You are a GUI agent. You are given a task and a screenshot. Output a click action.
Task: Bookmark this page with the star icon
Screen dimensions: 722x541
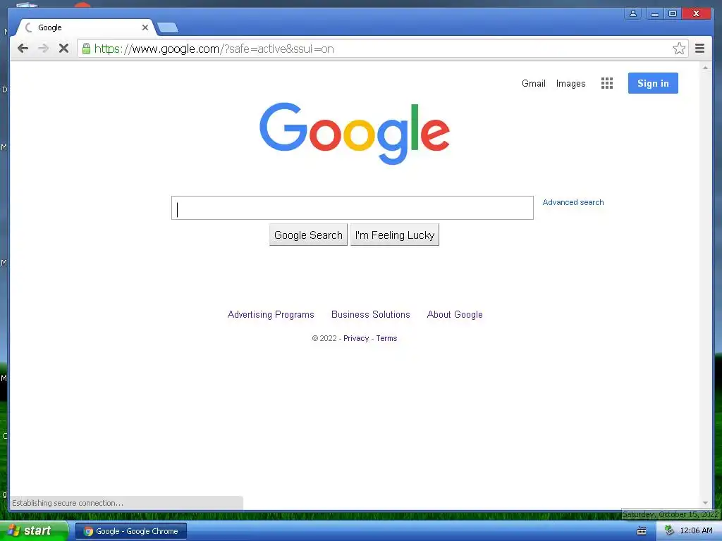(679, 49)
